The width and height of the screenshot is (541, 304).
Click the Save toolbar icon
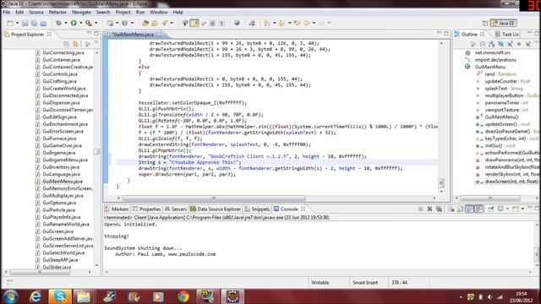click(x=25, y=23)
